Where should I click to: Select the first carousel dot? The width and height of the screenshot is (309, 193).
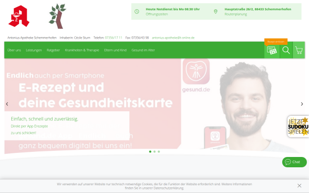pos(150,152)
